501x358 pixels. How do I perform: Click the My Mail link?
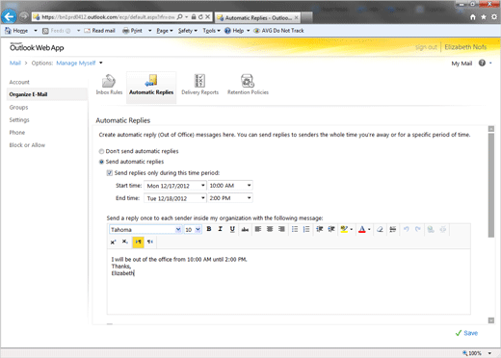pyautogui.click(x=461, y=64)
